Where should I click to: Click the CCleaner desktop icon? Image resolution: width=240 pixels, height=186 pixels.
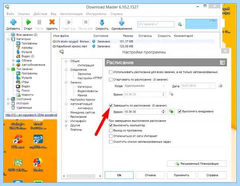[x=18, y=142]
